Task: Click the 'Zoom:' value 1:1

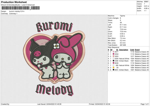Action: (x=145, y=10)
